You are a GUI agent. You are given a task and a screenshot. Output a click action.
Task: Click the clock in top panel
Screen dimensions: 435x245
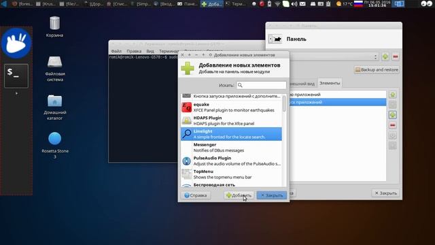point(377,3)
